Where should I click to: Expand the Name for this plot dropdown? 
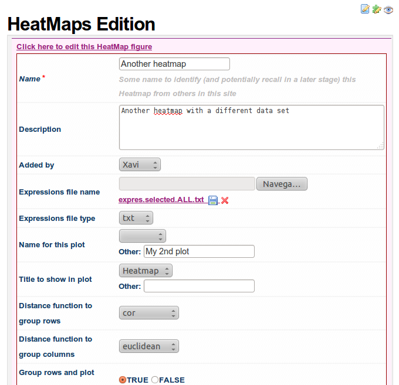(143, 236)
